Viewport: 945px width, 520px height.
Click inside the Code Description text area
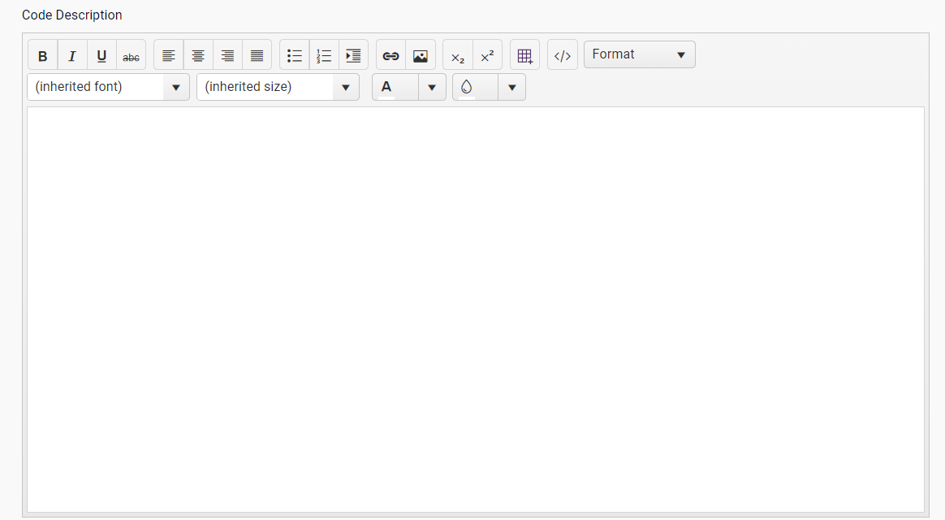[x=475, y=309]
